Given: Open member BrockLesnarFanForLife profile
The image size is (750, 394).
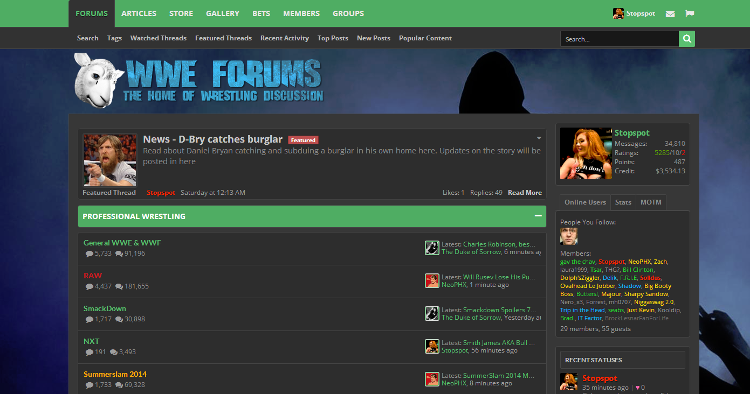Looking at the screenshot, I should pyautogui.click(x=637, y=318).
